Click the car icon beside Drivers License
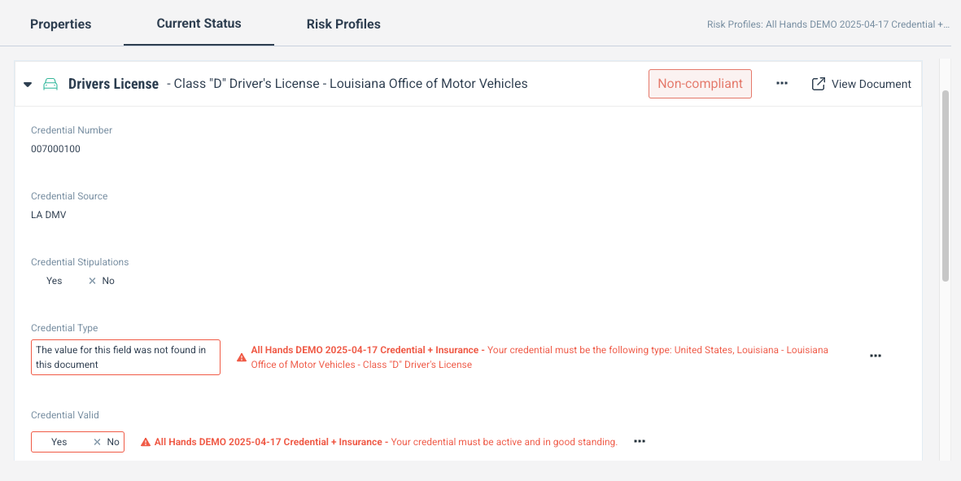Image resolution: width=961 pixels, height=481 pixels. coord(51,84)
